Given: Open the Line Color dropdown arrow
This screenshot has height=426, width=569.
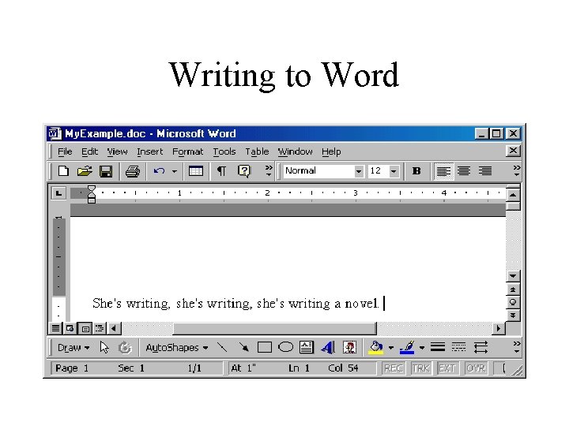Looking at the screenshot, I should 422,348.
